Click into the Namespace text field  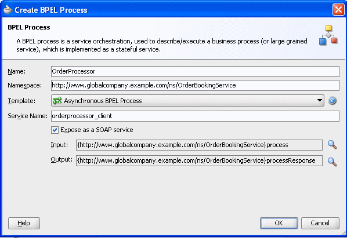(x=195, y=86)
